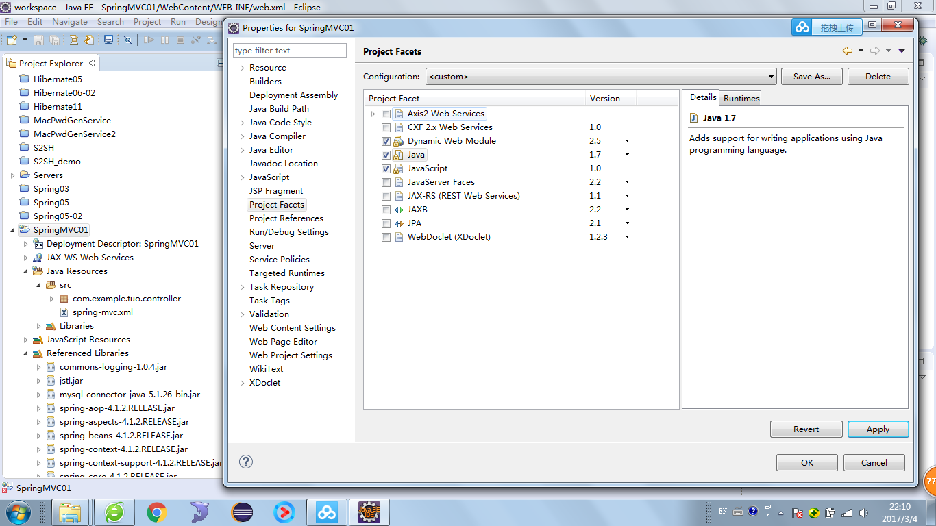Screen dimensions: 936x526
Task: Uncheck the Java facet checkbox
Action: (x=386, y=155)
